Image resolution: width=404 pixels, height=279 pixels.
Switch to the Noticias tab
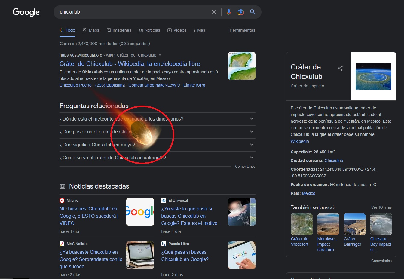[x=149, y=30]
